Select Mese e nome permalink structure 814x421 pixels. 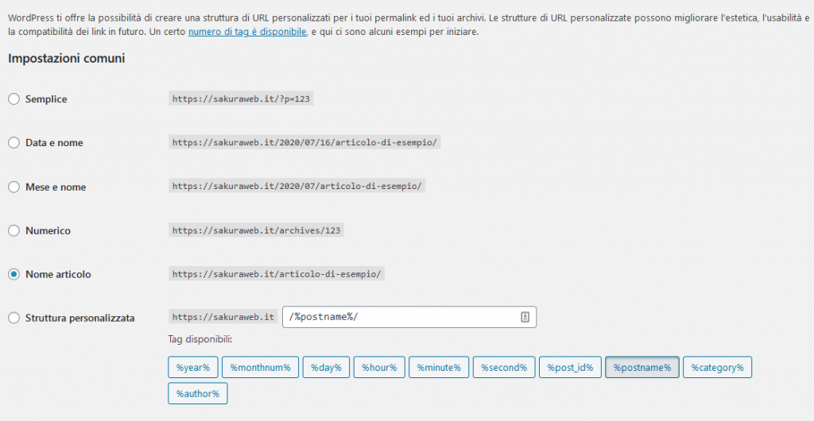pos(14,187)
